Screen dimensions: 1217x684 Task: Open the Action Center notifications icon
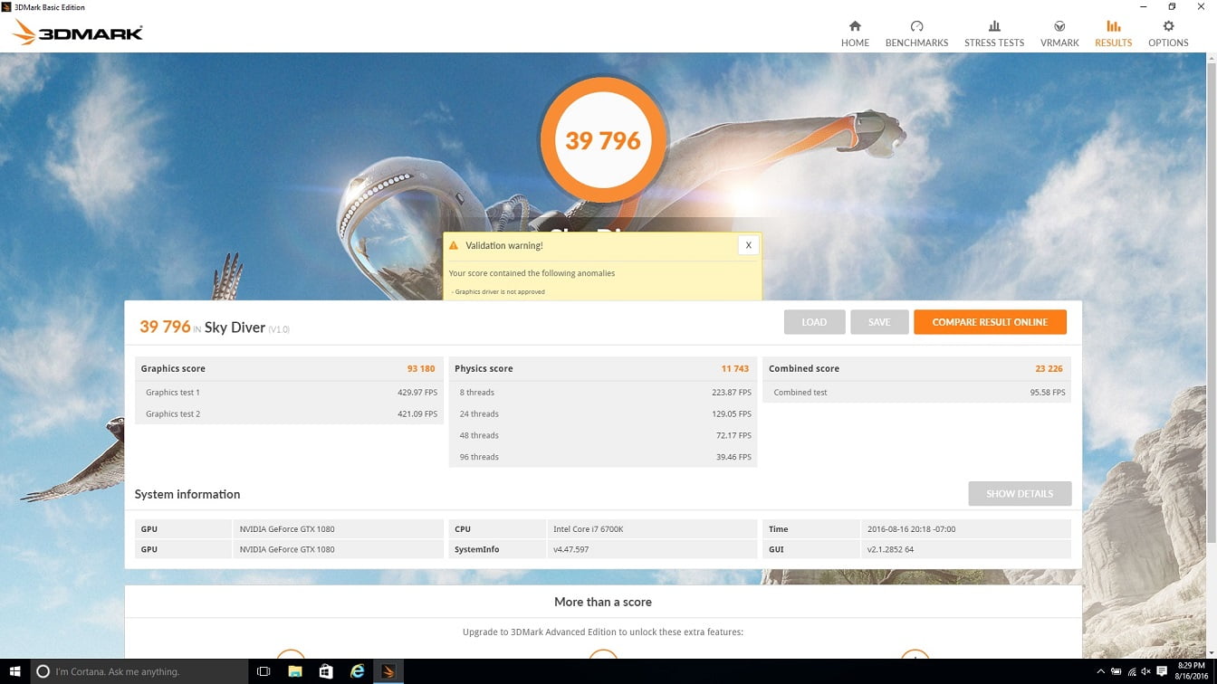coord(1162,671)
